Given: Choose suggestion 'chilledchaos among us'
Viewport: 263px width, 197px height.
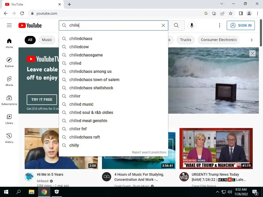Looking at the screenshot, I should (113, 71).
